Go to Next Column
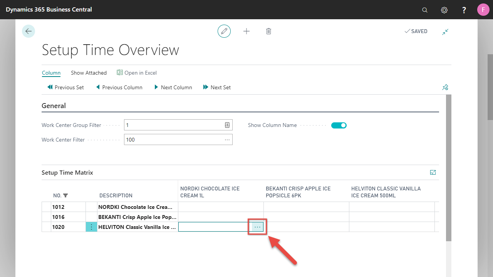 point(173,87)
